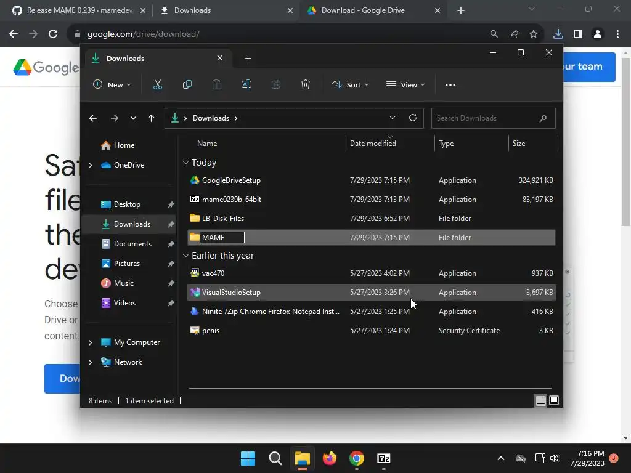
Task: Expand My Computer tree node
Action: (x=90, y=342)
